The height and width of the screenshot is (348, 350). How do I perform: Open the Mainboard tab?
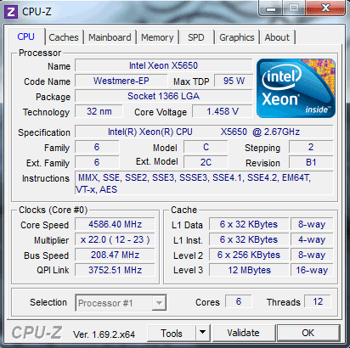(110, 37)
